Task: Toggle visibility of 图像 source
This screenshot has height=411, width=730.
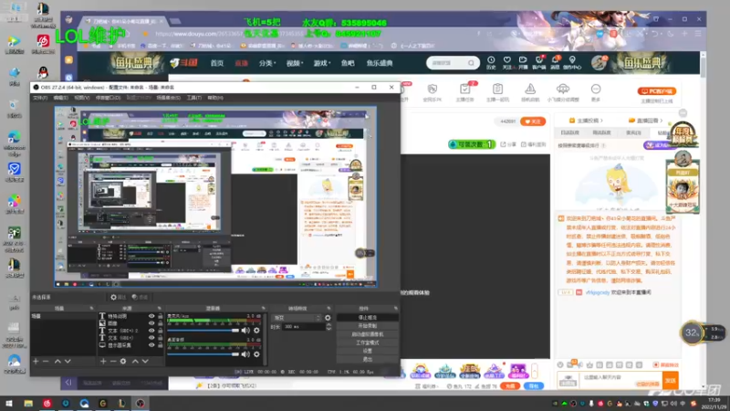Action: (x=151, y=323)
